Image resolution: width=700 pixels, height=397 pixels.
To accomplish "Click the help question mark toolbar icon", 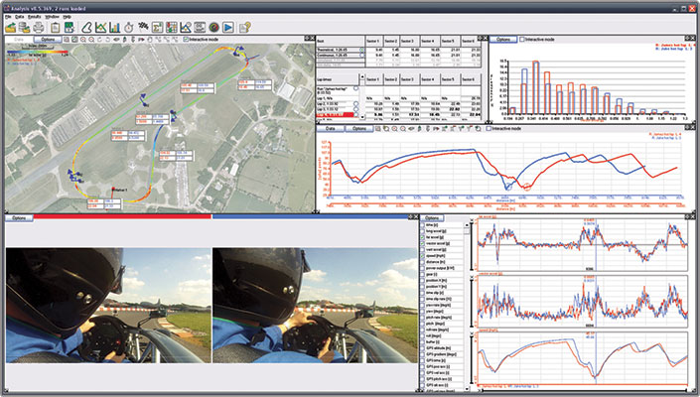I will (x=244, y=27).
